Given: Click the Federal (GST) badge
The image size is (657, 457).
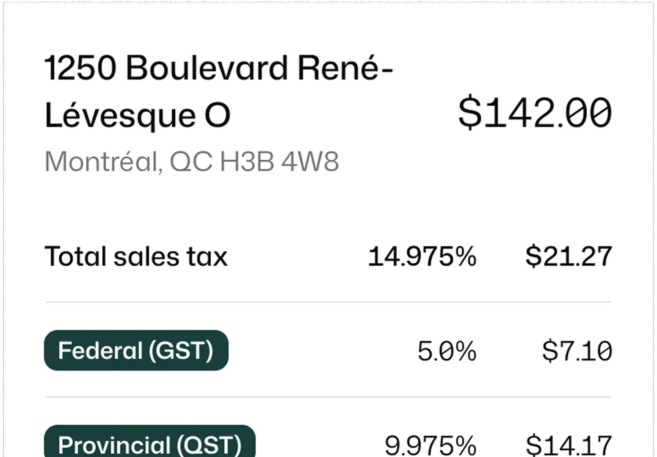Looking at the screenshot, I should (x=136, y=350).
